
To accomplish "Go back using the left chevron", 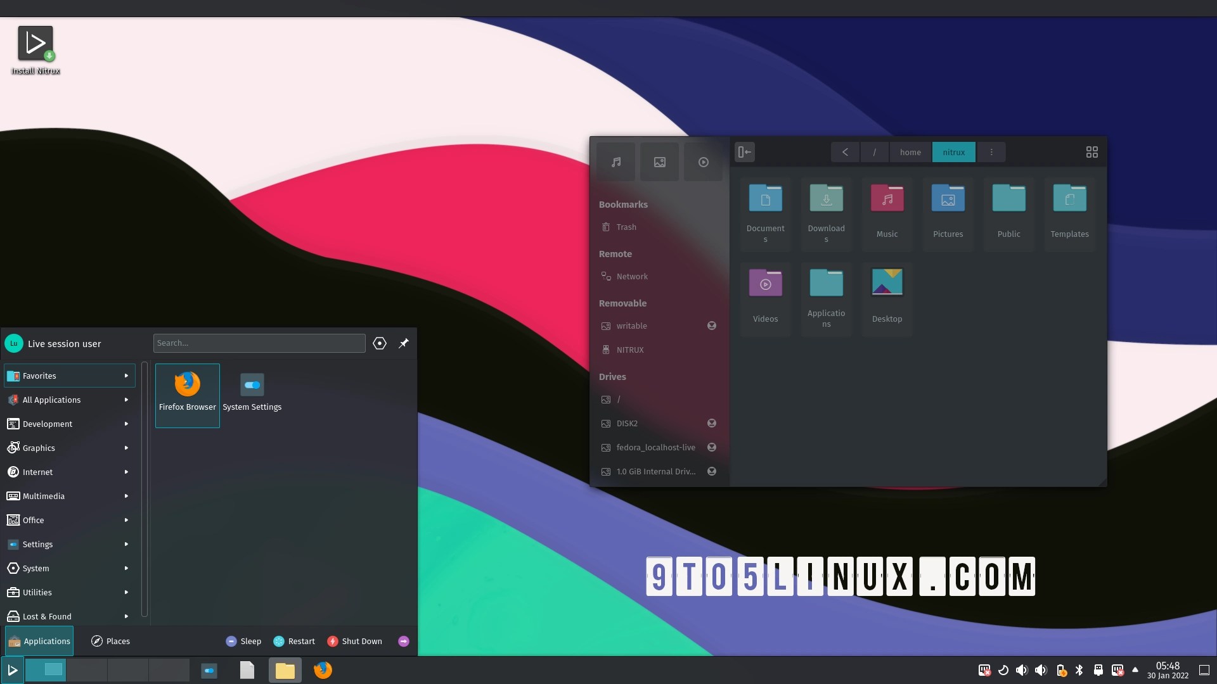I will tap(845, 152).
